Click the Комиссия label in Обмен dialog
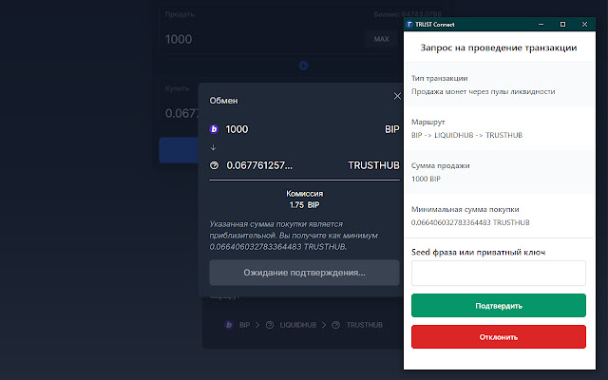 coord(304,194)
